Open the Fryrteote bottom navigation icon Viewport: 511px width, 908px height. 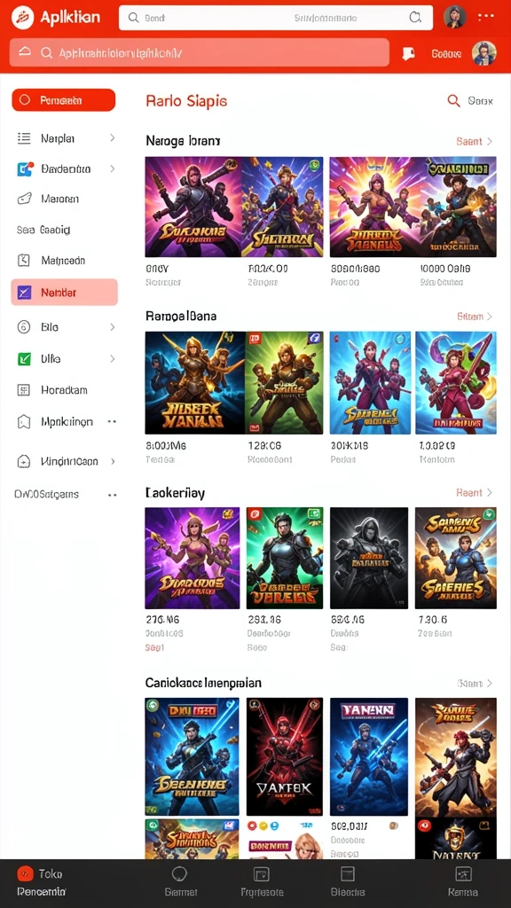point(262,873)
